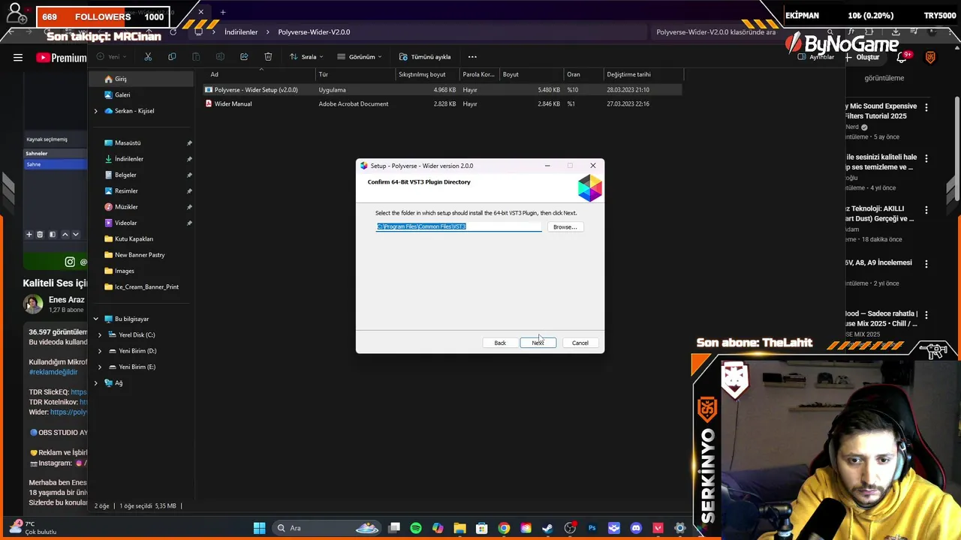The width and height of the screenshot is (961, 540).
Task: Expand Serkan - Kişisel OneDrive node
Action: [x=95, y=111]
